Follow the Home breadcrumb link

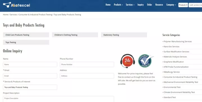pyautogui.click(x=6, y=15)
